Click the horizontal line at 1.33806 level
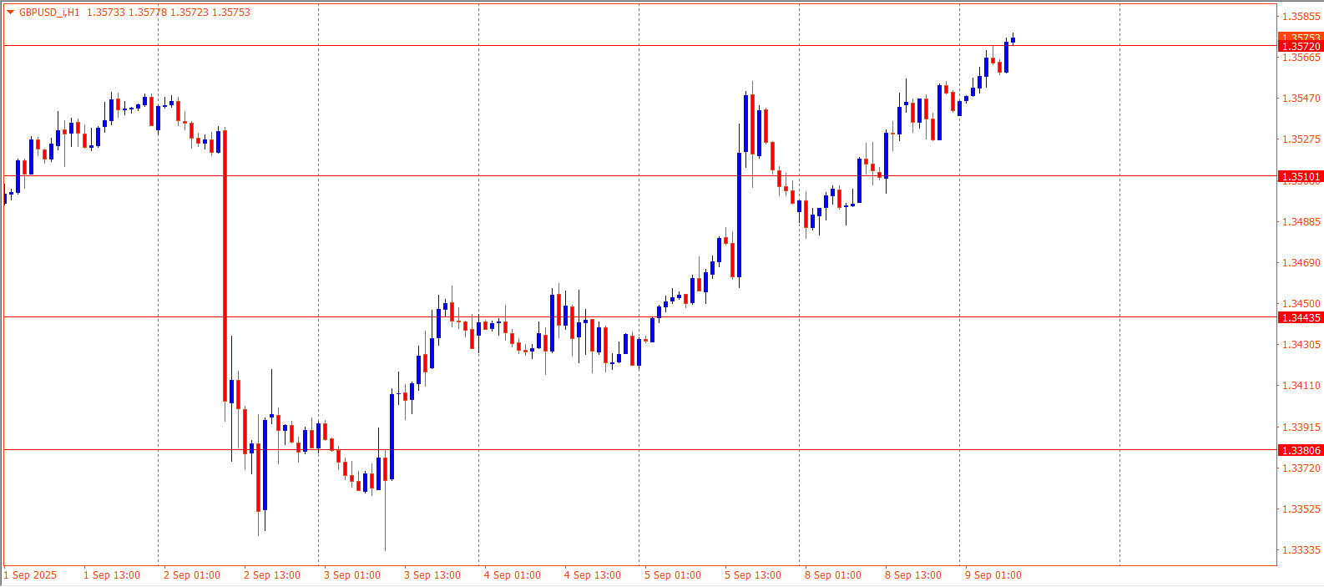 click(639, 449)
